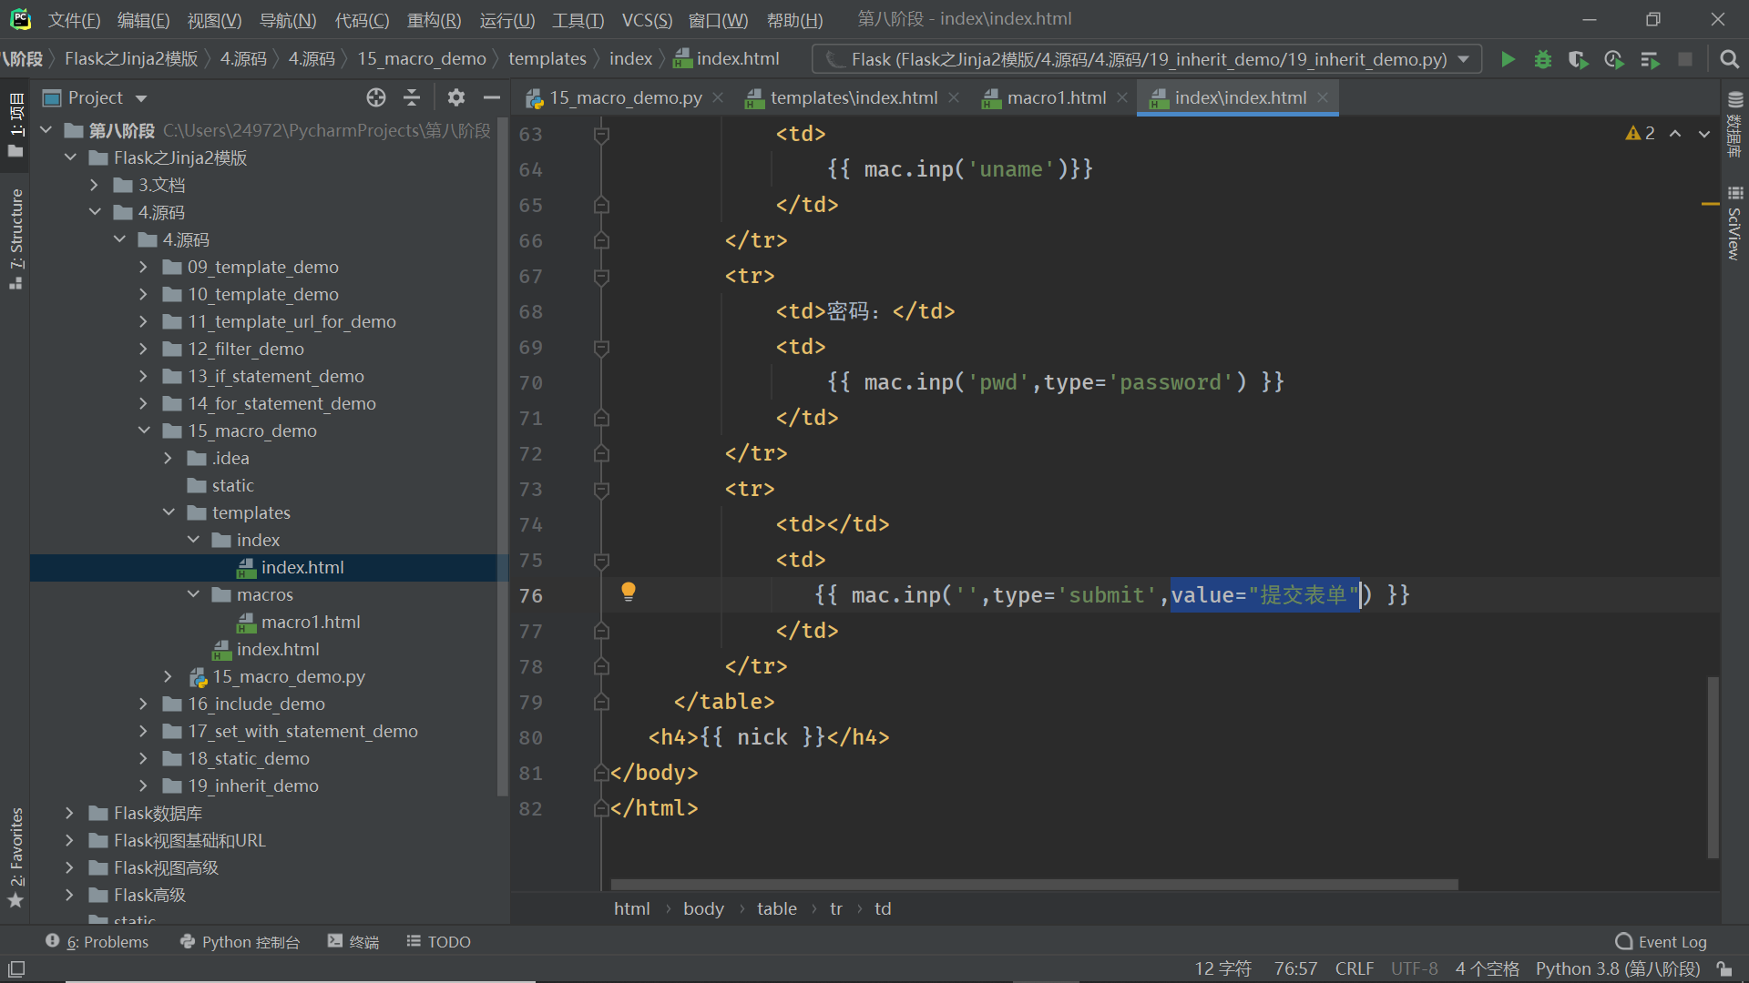Switch to templates\index.html tab
This screenshot has width=1749, height=983.
pos(854,97)
